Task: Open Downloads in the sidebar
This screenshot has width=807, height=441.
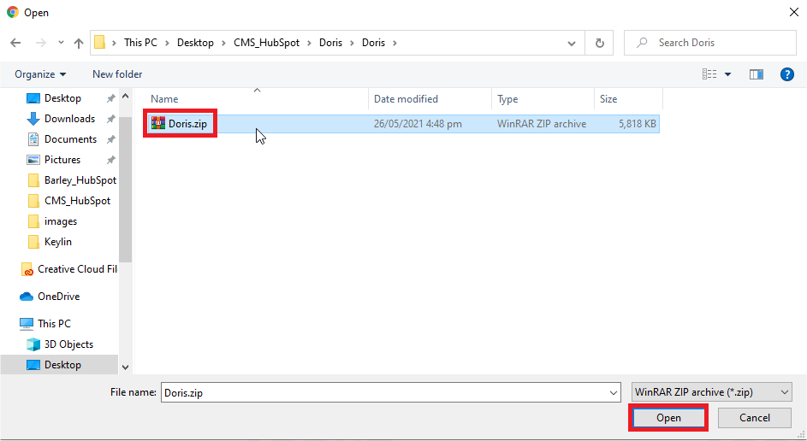Action: [68, 119]
